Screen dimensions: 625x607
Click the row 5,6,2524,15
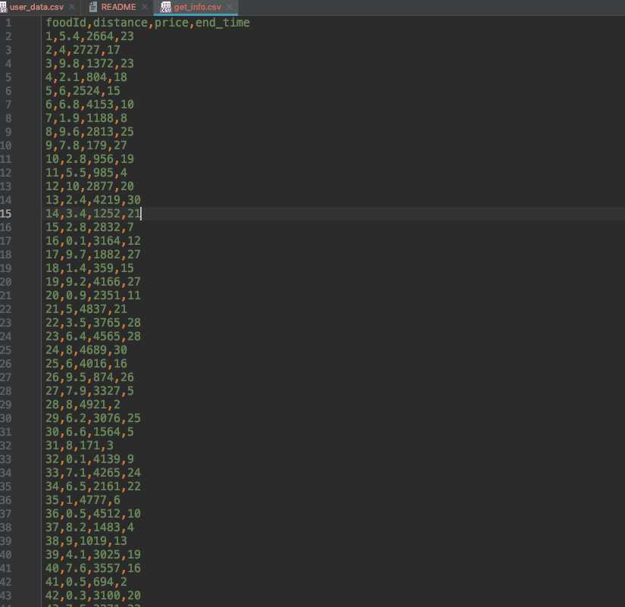83,90
